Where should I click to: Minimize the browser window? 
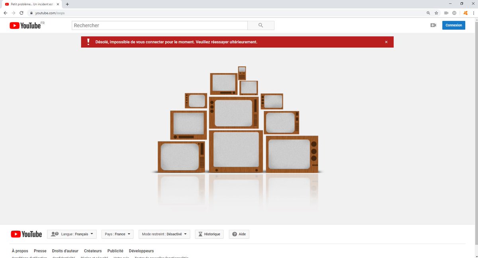tap(451, 4)
